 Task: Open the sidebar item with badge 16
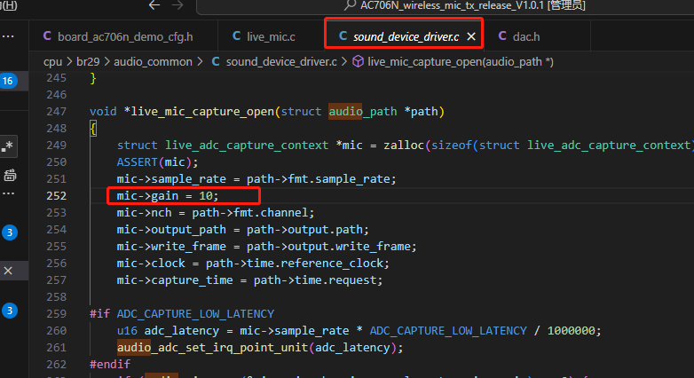click(8, 81)
